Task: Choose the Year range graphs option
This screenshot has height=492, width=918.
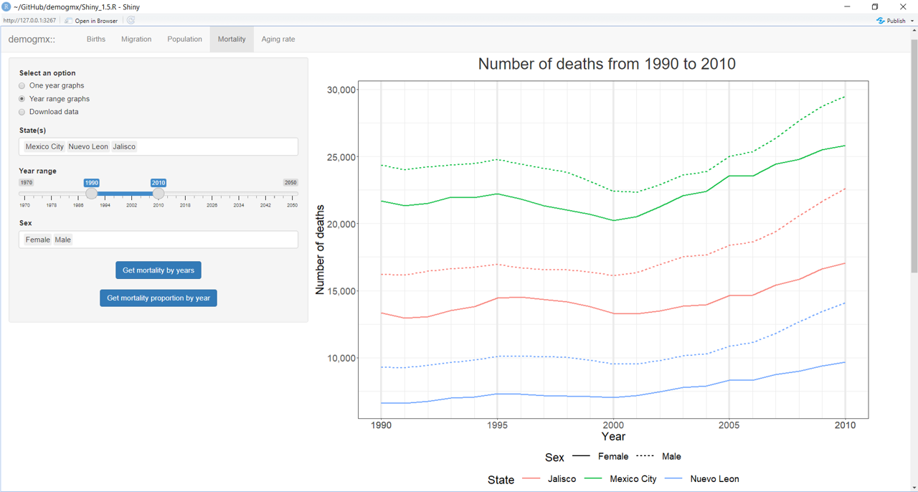Action: [22, 99]
